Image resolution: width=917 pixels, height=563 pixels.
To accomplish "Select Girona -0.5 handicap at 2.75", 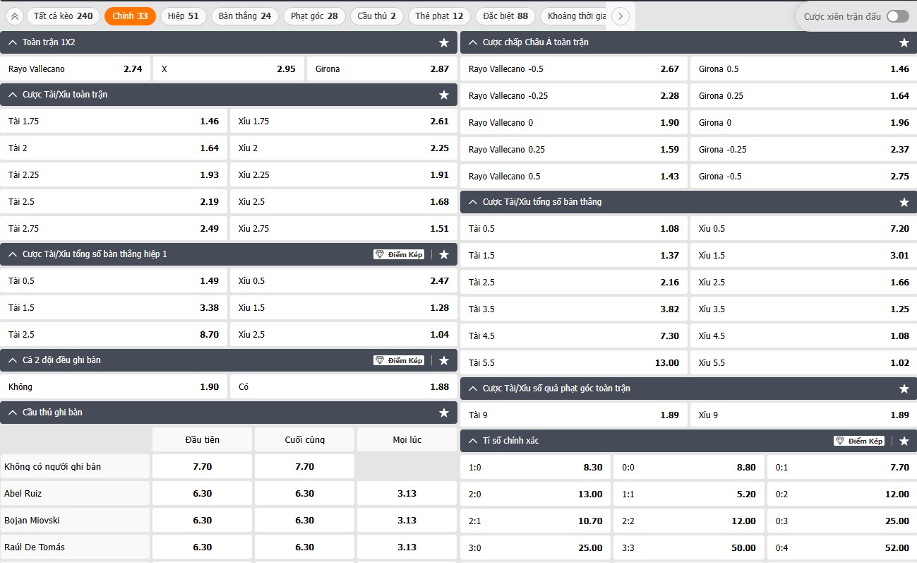I will (803, 177).
